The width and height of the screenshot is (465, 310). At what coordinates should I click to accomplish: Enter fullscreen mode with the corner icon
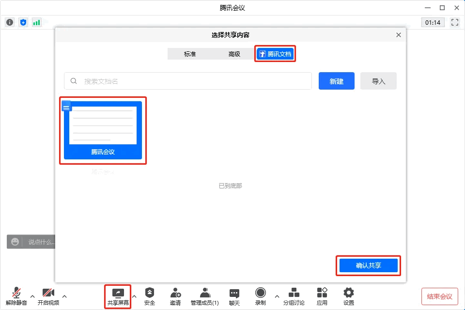[455, 22]
